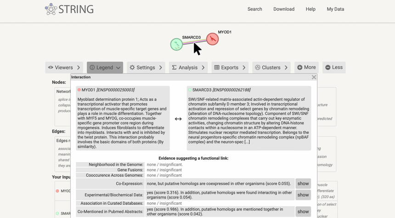The width and height of the screenshot is (395, 218).
Task: Click the double-headed arrow between proteins
Action: point(178,119)
